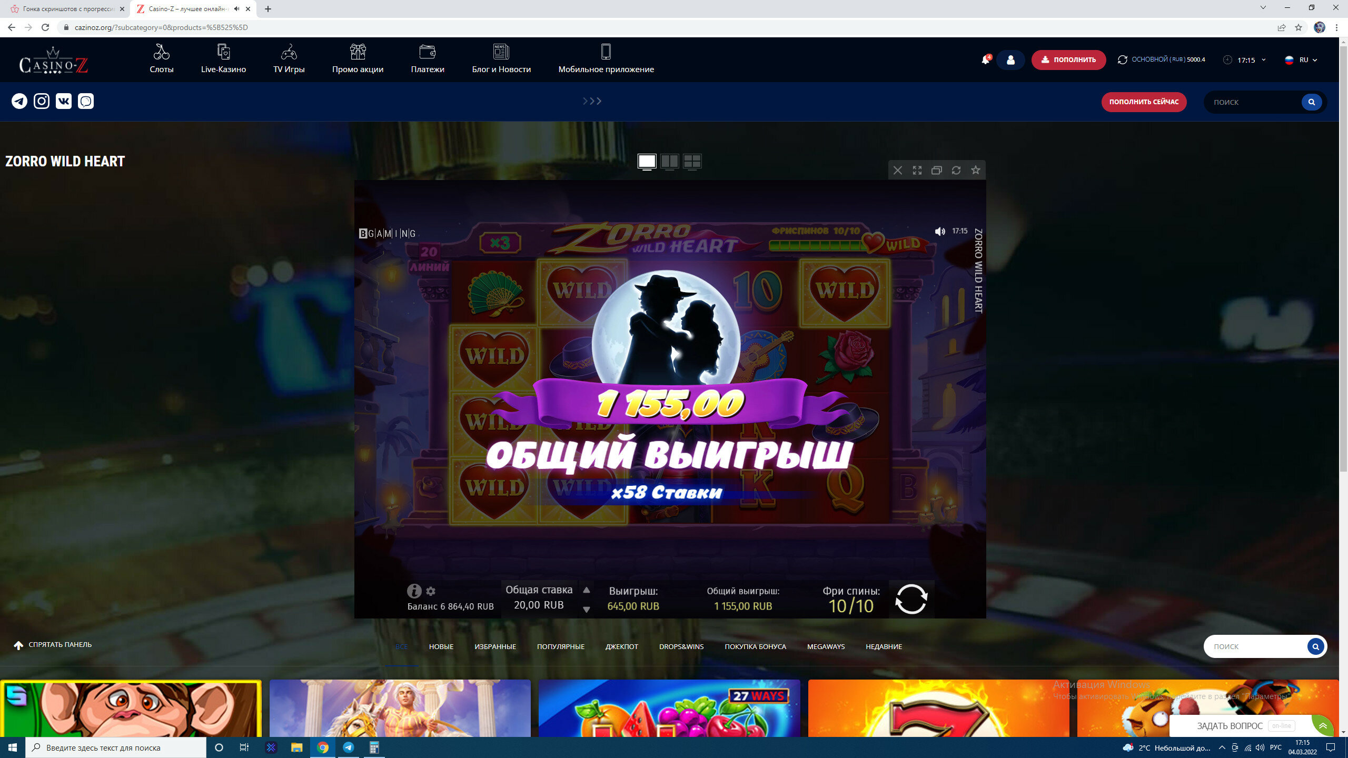Open the Instagram social icon

point(42,101)
